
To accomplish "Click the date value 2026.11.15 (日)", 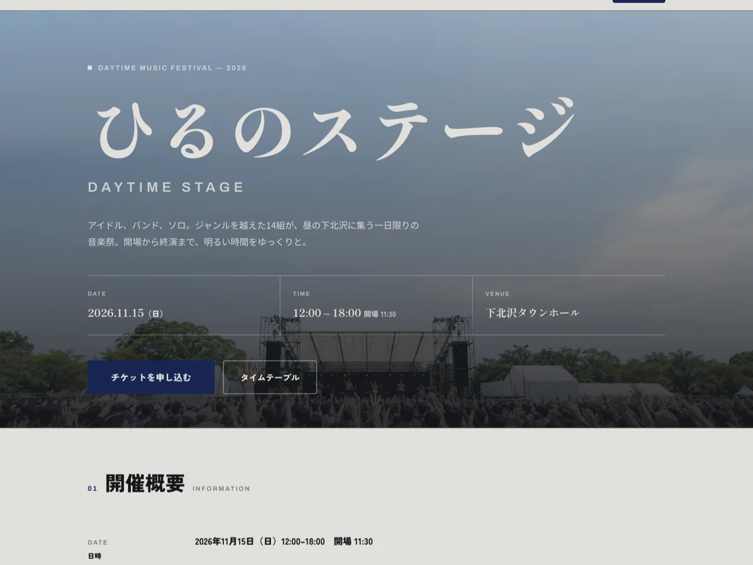I will point(125,313).
